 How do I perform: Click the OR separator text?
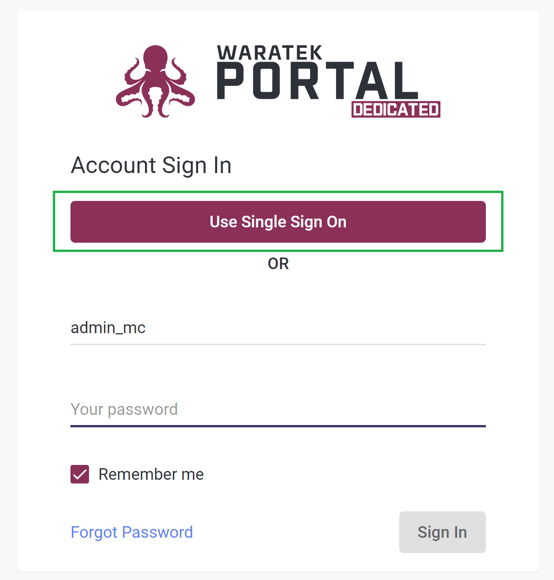click(x=278, y=264)
